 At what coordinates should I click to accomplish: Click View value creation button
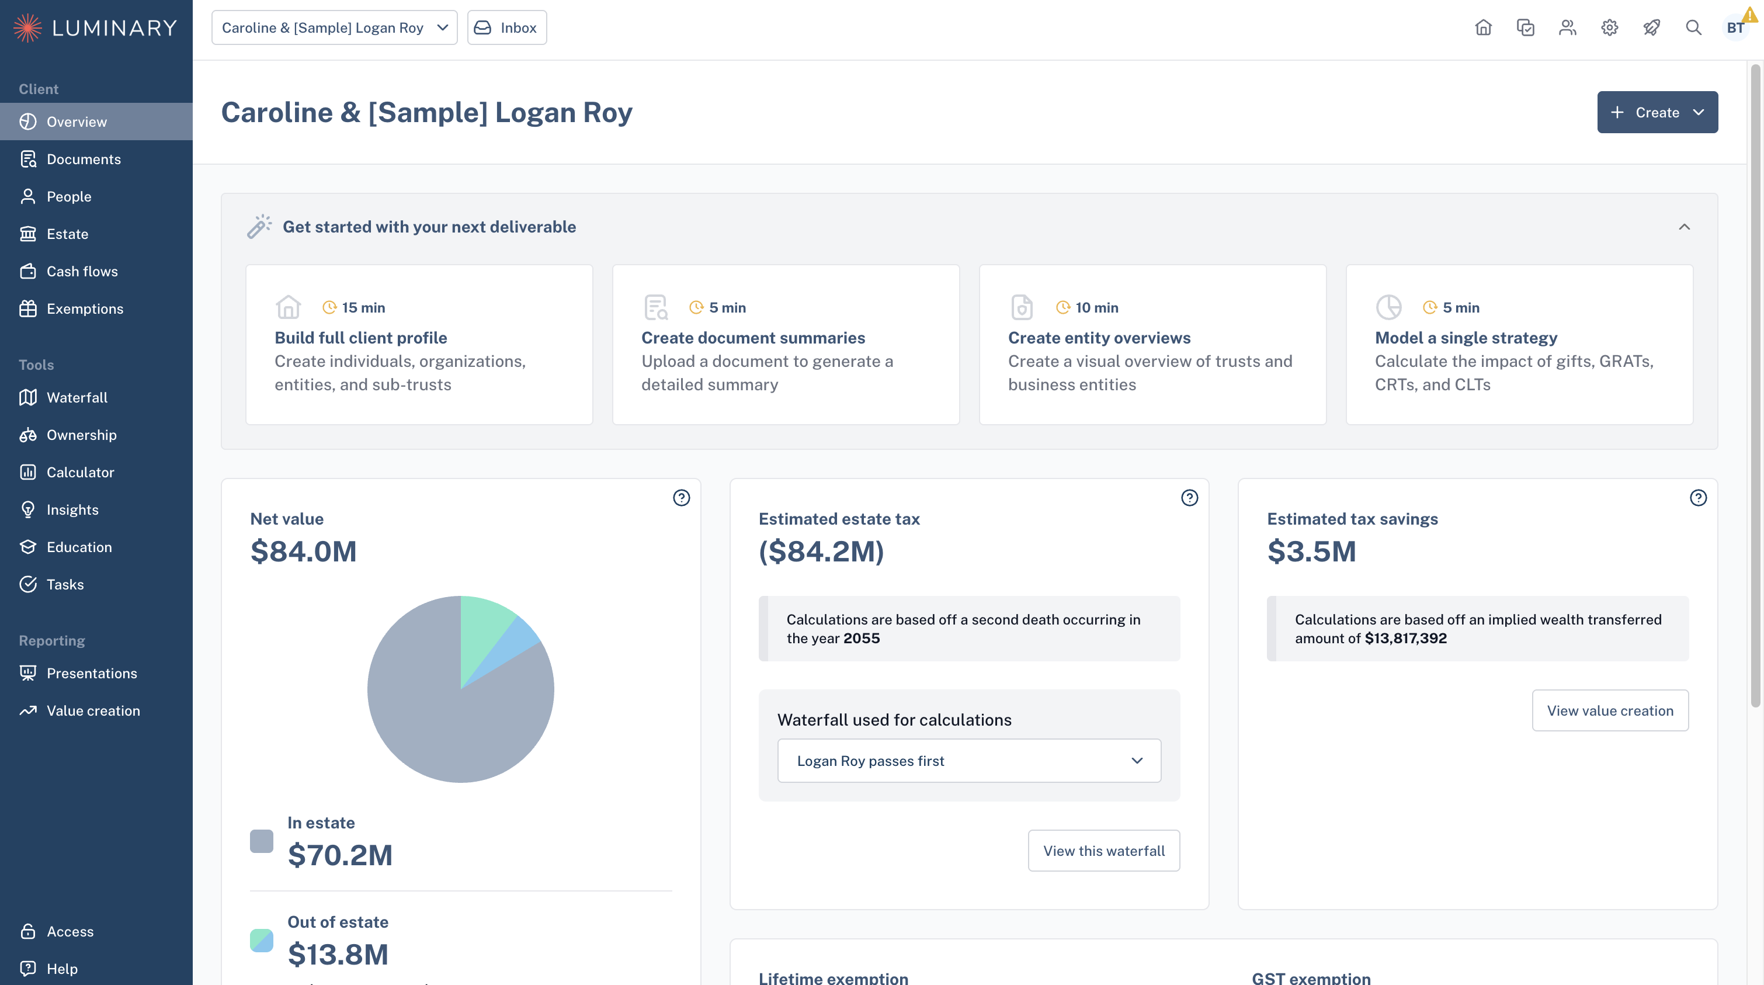click(1610, 710)
